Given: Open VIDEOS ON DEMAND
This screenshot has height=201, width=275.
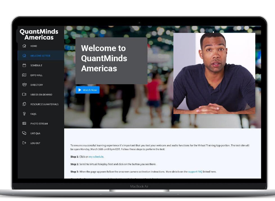Looking at the screenshot, I should pyautogui.click(x=41, y=95).
